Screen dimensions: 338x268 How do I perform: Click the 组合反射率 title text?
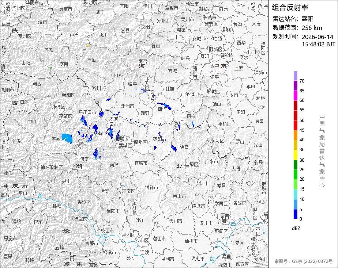290,8
